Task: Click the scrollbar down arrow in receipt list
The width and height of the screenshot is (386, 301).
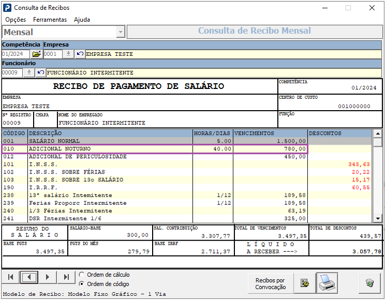Action: (377, 218)
